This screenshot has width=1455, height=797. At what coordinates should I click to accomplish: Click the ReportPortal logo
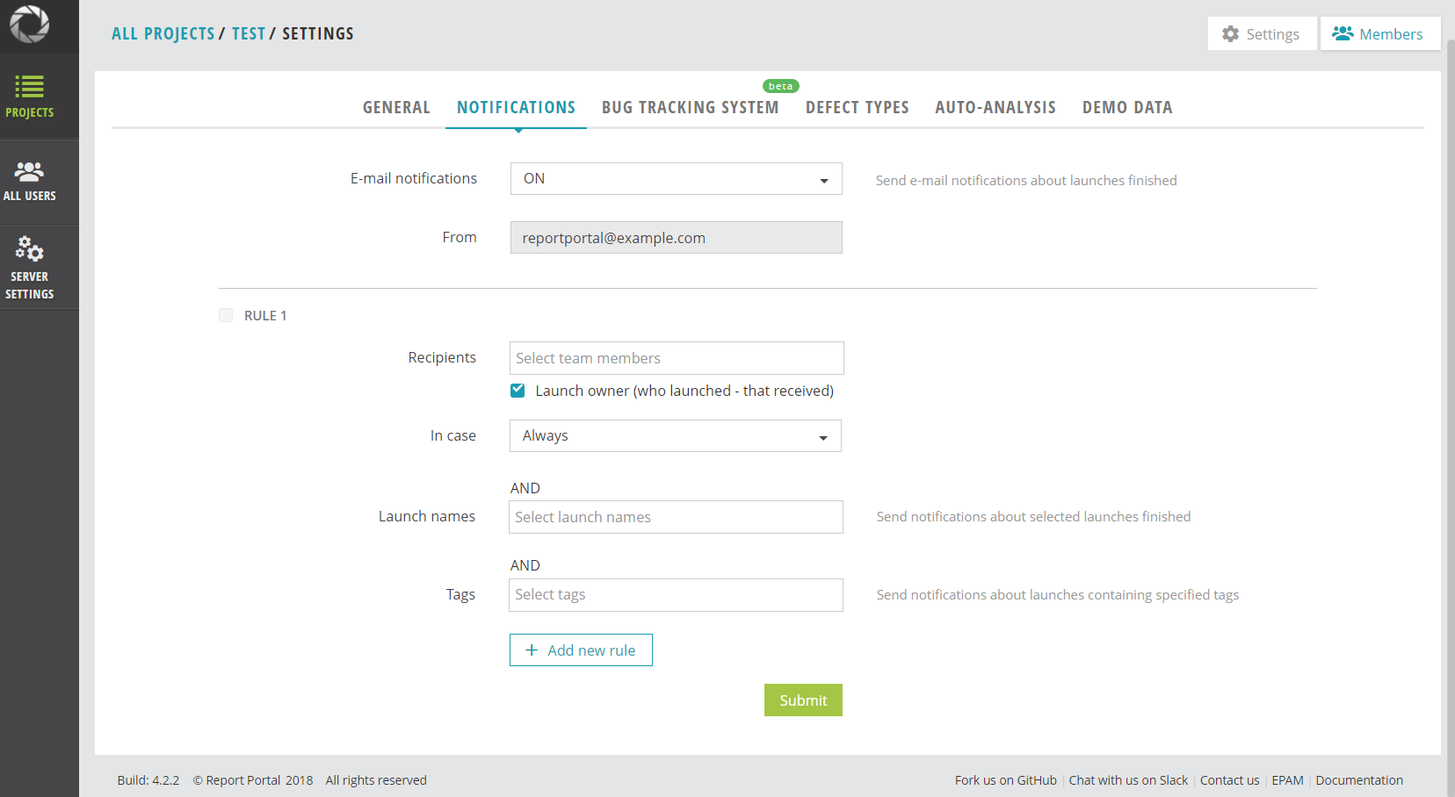[30, 25]
